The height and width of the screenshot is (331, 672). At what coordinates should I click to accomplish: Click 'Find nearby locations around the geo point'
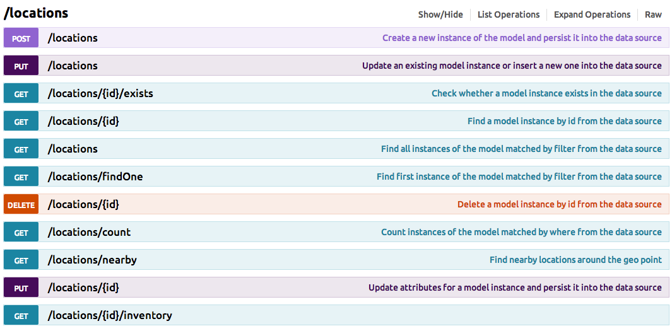pos(575,260)
